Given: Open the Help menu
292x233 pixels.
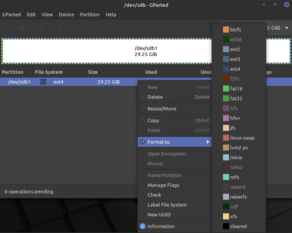Looking at the screenshot, I should [x=111, y=14].
